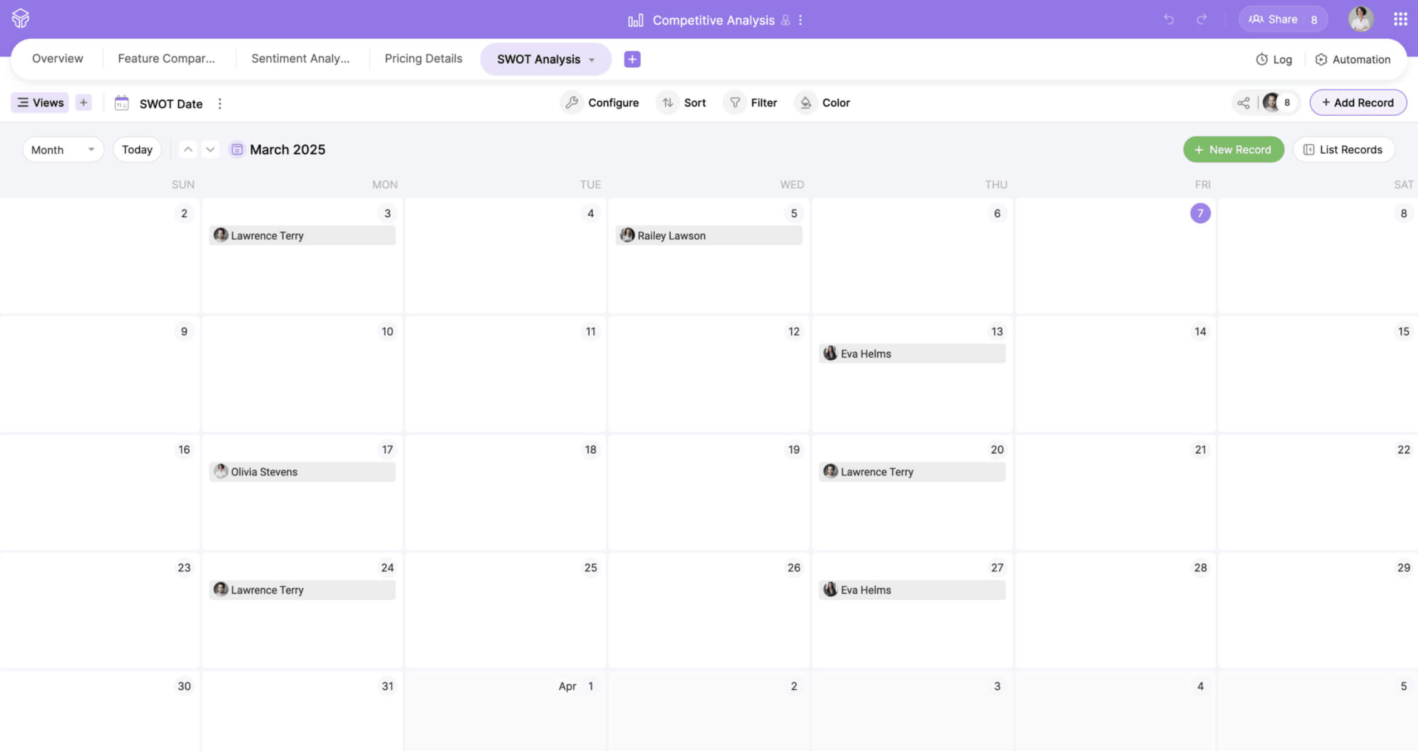Go to previous month with up chevron
Viewport: 1418px width, 751px height.
[188, 149]
